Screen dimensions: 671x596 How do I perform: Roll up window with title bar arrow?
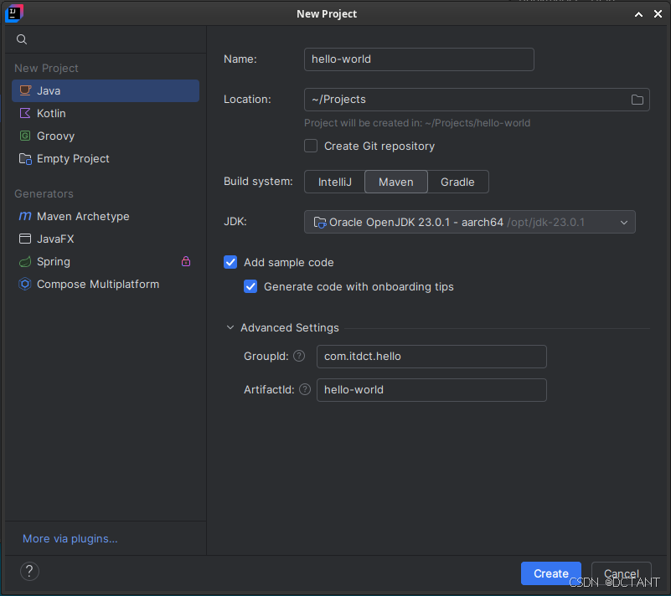(638, 14)
